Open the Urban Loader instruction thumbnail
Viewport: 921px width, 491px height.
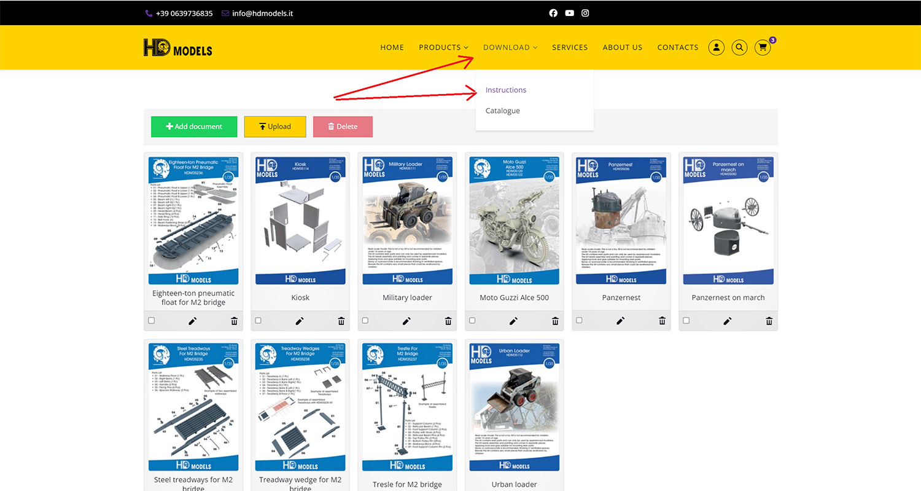(x=515, y=407)
